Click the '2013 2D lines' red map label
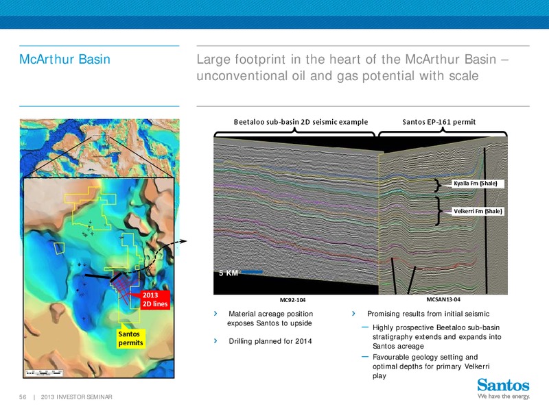This screenshot has width=549, height=411. pyautogui.click(x=155, y=299)
